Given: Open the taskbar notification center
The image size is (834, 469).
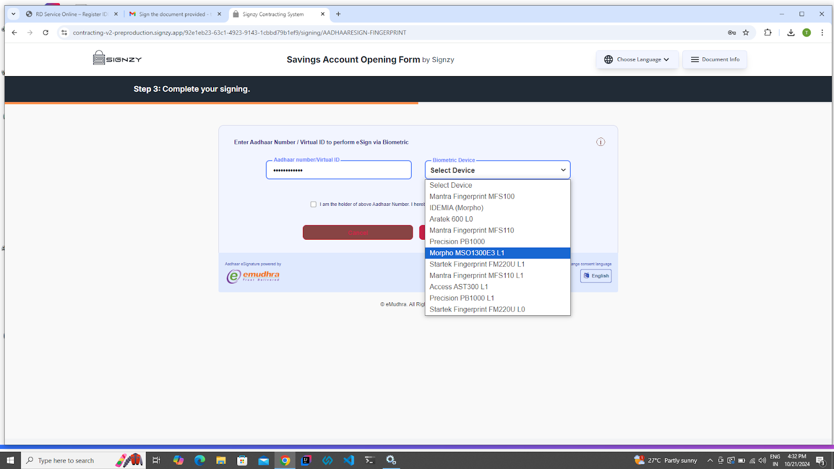Looking at the screenshot, I should click(x=820, y=460).
